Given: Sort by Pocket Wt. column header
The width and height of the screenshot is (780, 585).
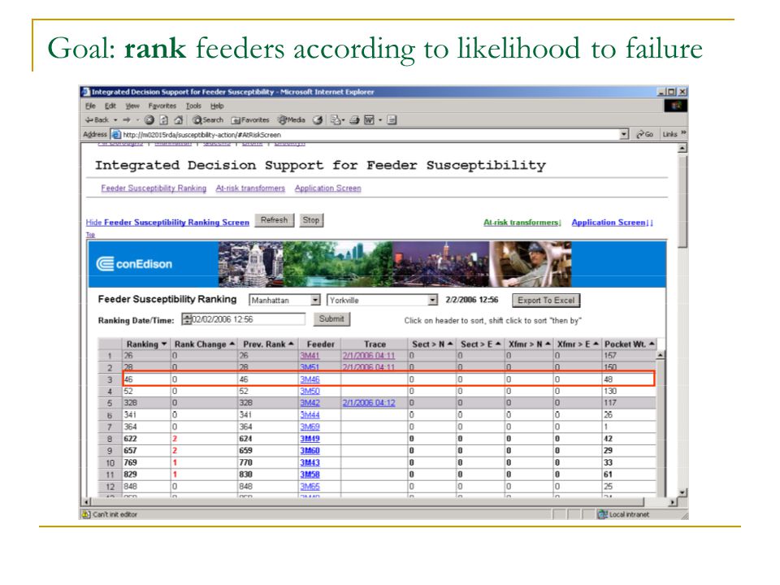Looking at the screenshot, I should pyautogui.click(x=629, y=344).
